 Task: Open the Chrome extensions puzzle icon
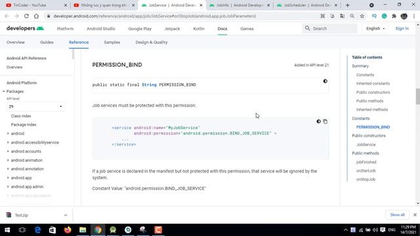(x=394, y=16)
